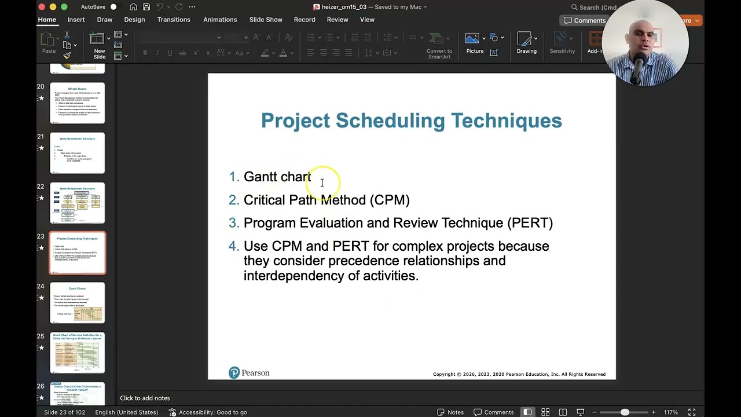Screen dimensions: 741x417
Task: Insert a Text Box
Action: pyautogui.click(x=494, y=52)
